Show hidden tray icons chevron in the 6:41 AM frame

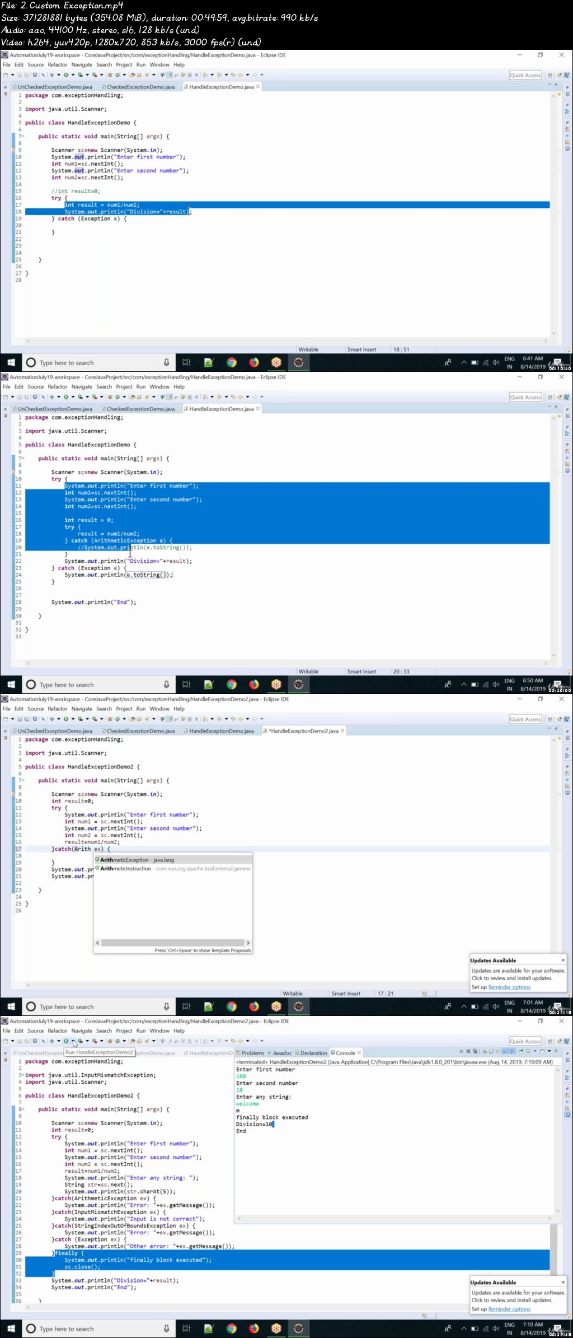(463, 362)
